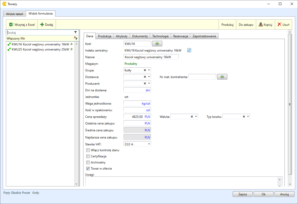Image resolution: width=298 pixels, height=204 pixels.
Task: Tick the Certyfikacja checkbox
Action: [x=88, y=156]
